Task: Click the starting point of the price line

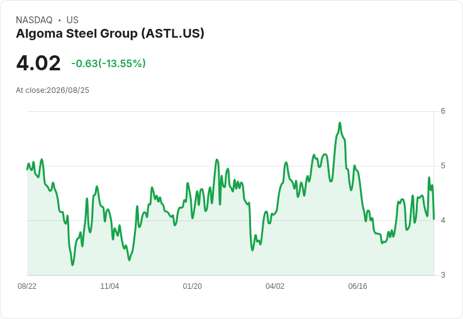Action: (27, 169)
